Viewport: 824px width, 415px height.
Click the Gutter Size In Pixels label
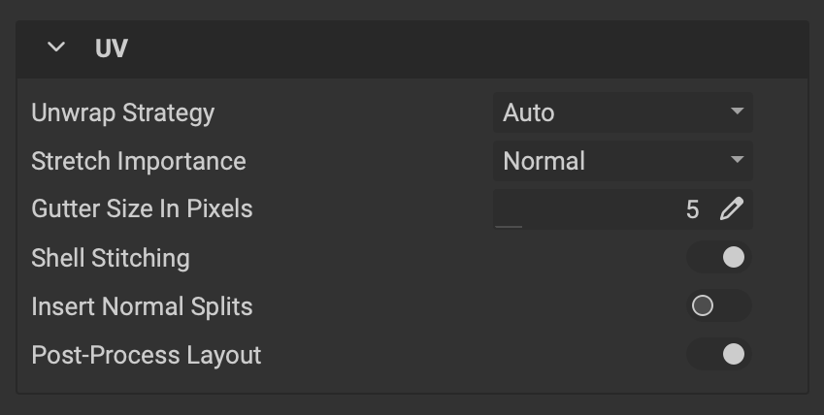(142, 209)
